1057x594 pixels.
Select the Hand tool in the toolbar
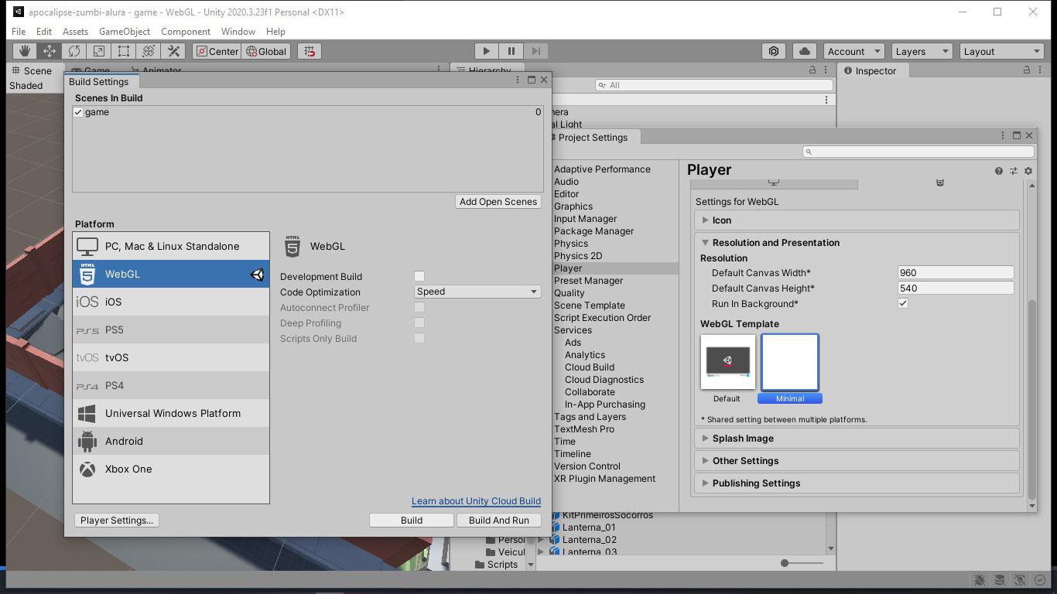[x=25, y=51]
